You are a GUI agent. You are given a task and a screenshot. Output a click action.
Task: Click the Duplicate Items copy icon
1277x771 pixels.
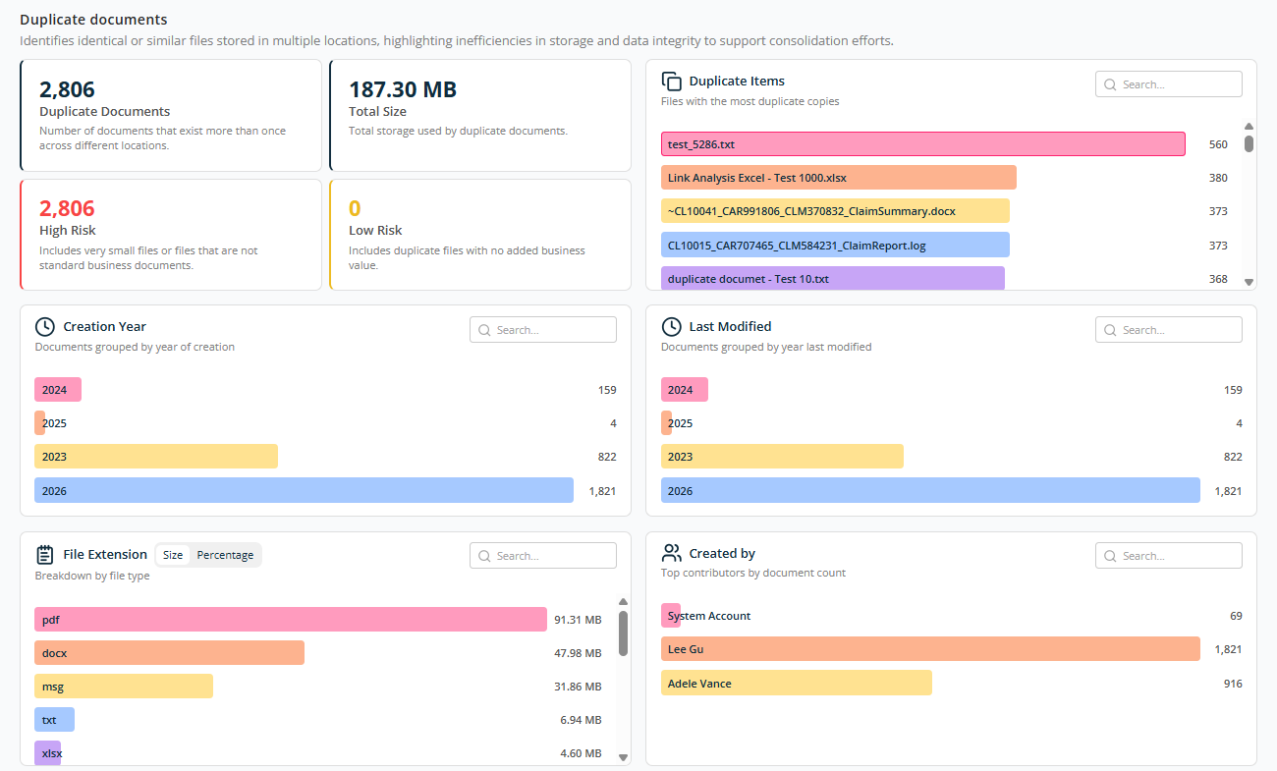click(x=672, y=82)
